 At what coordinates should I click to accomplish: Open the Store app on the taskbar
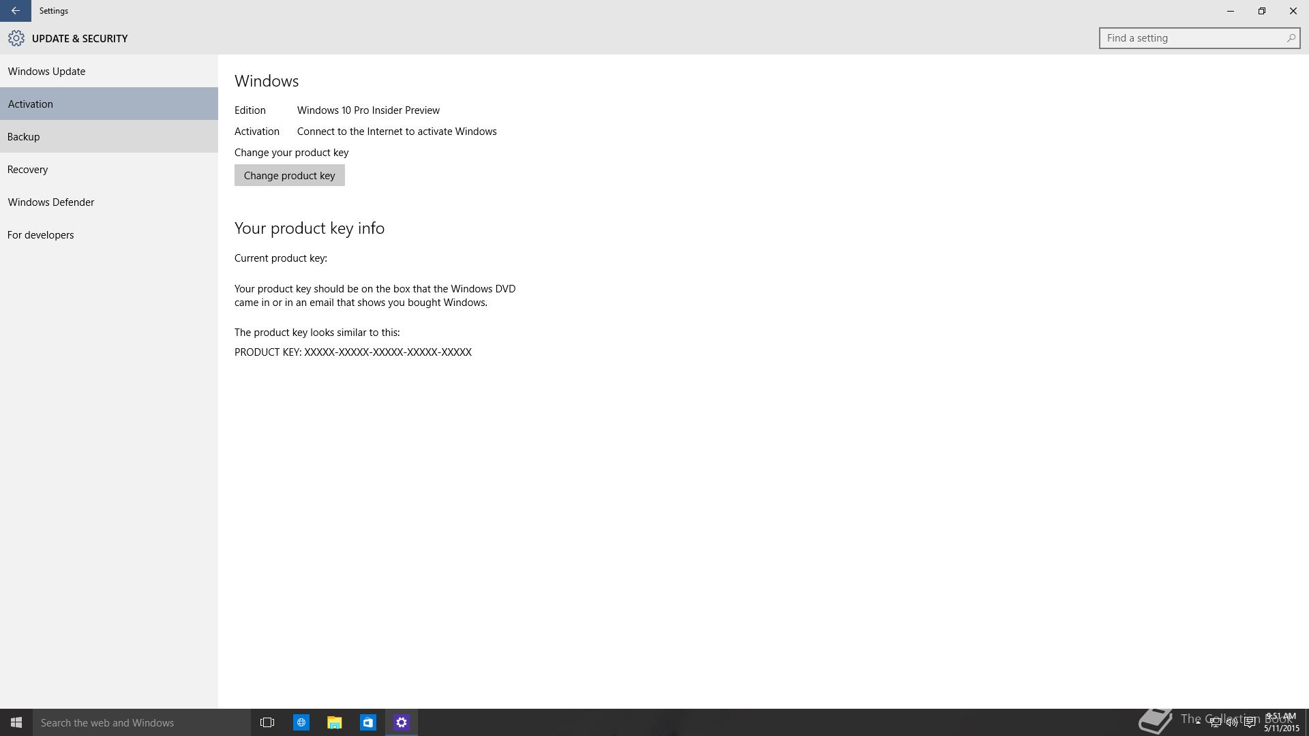click(x=367, y=722)
